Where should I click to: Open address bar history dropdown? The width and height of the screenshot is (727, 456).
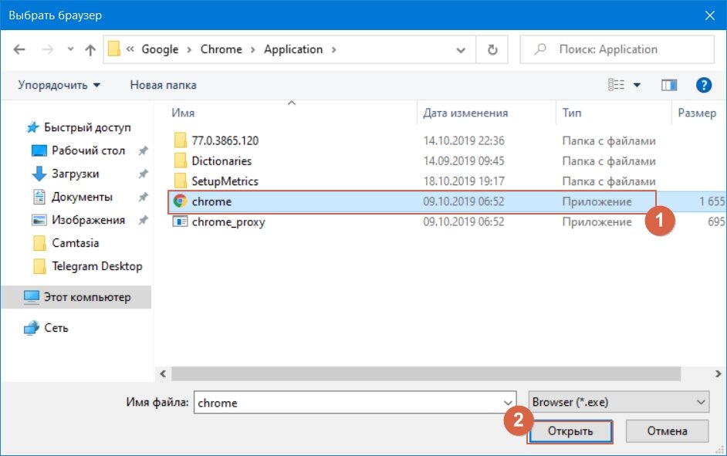[461, 49]
